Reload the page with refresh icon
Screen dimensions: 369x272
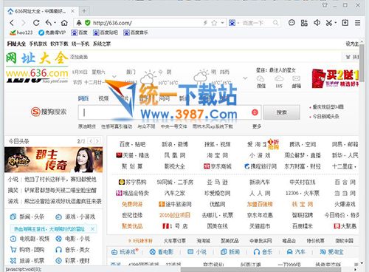[36, 23]
